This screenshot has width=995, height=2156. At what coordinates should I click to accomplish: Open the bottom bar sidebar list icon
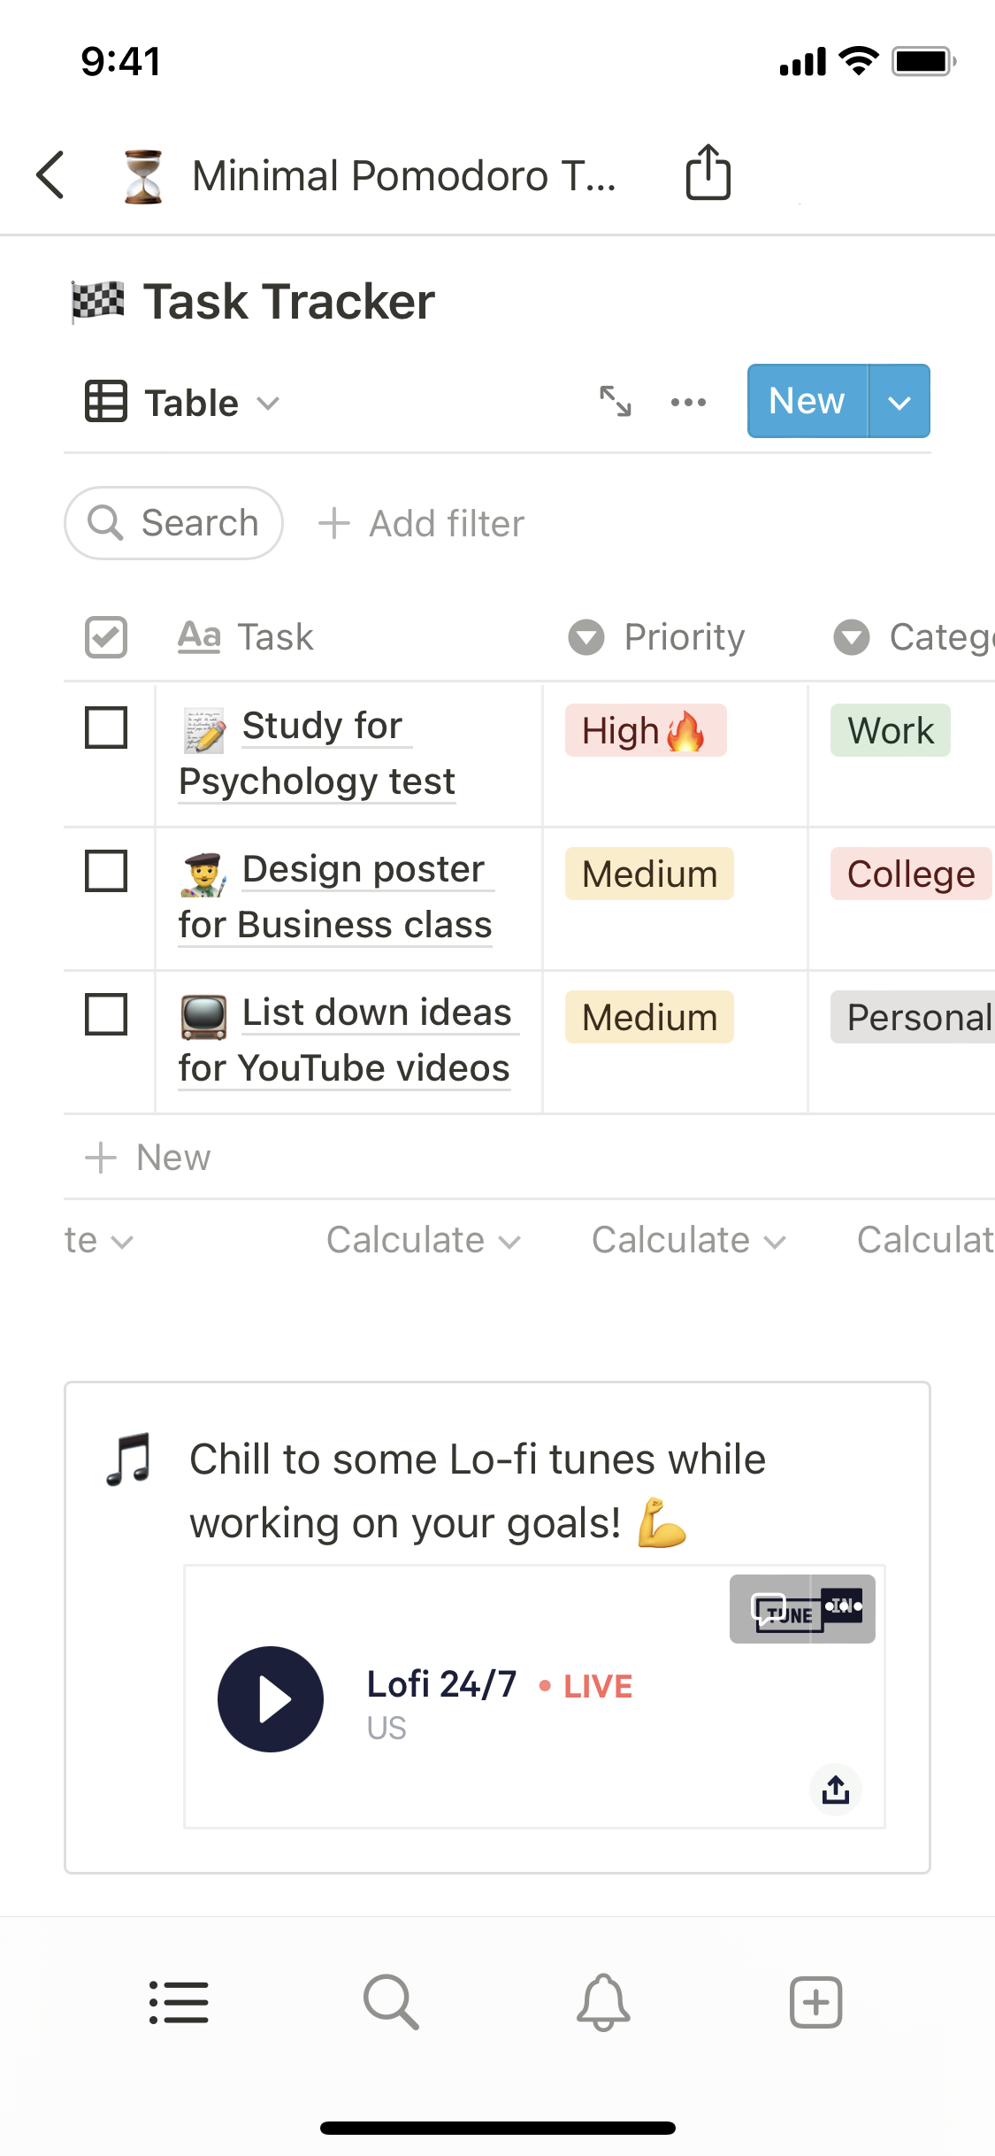click(x=179, y=2002)
